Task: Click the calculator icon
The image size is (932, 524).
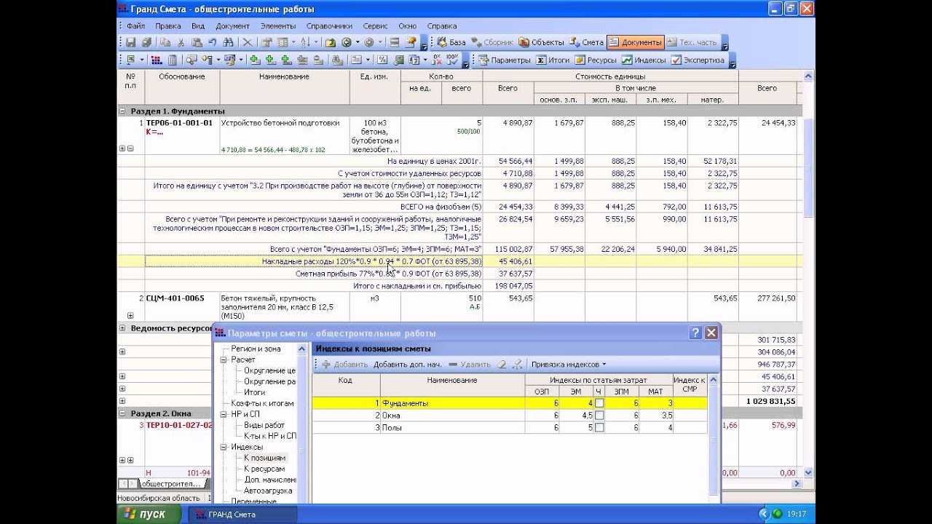Action: tap(173, 60)
